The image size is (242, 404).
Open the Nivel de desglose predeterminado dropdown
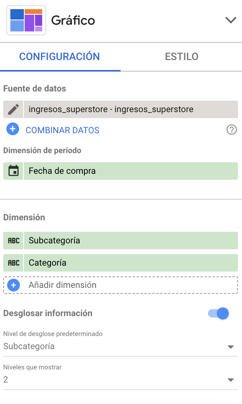[119, 346]
